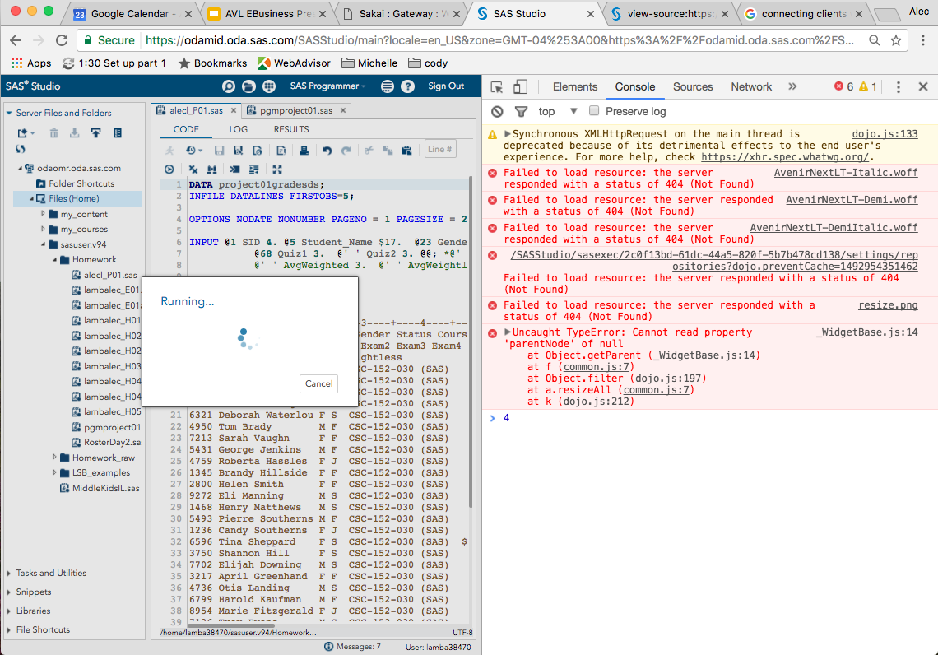Screen dimensions: 938x655
Task: Switch to the LOG tab
Action: 238,129
